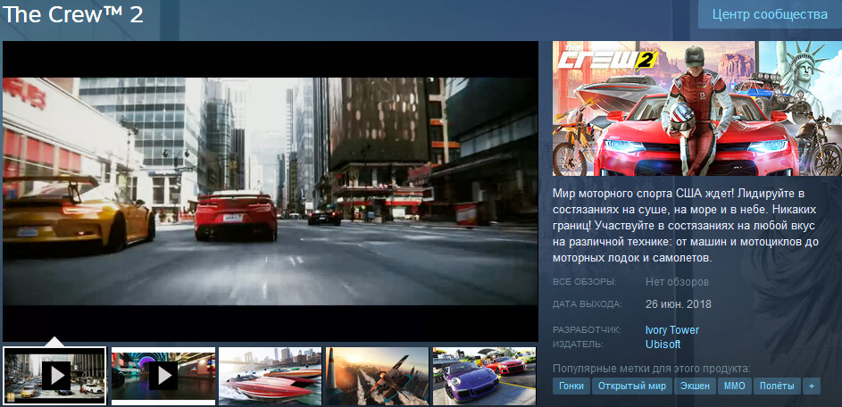Screen dimensions: 842x407
Task: Choose the MMO tag
Action: 735,386
